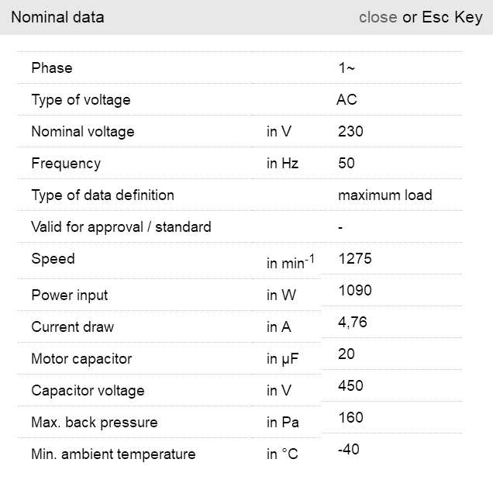Image resolution: width=493 pixels, height=480 pixels.
Task: Click the Motor capacitor label
Action: pyautogui.click(x=81, y=359)
